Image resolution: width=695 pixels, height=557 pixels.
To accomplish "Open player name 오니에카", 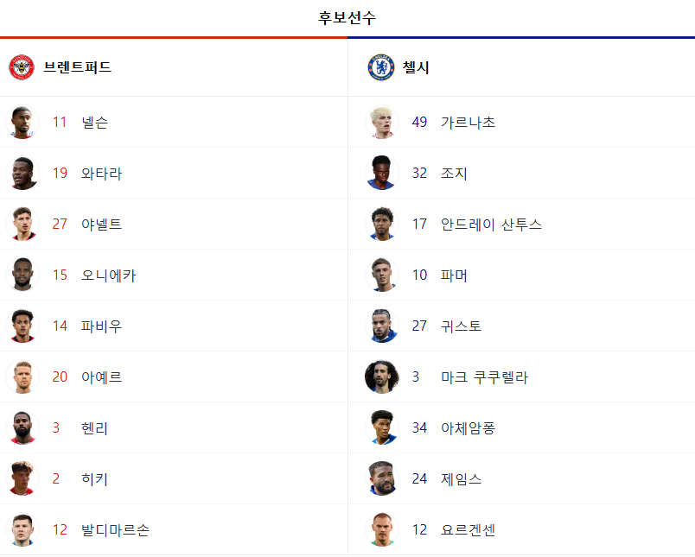I will (109, 275).
